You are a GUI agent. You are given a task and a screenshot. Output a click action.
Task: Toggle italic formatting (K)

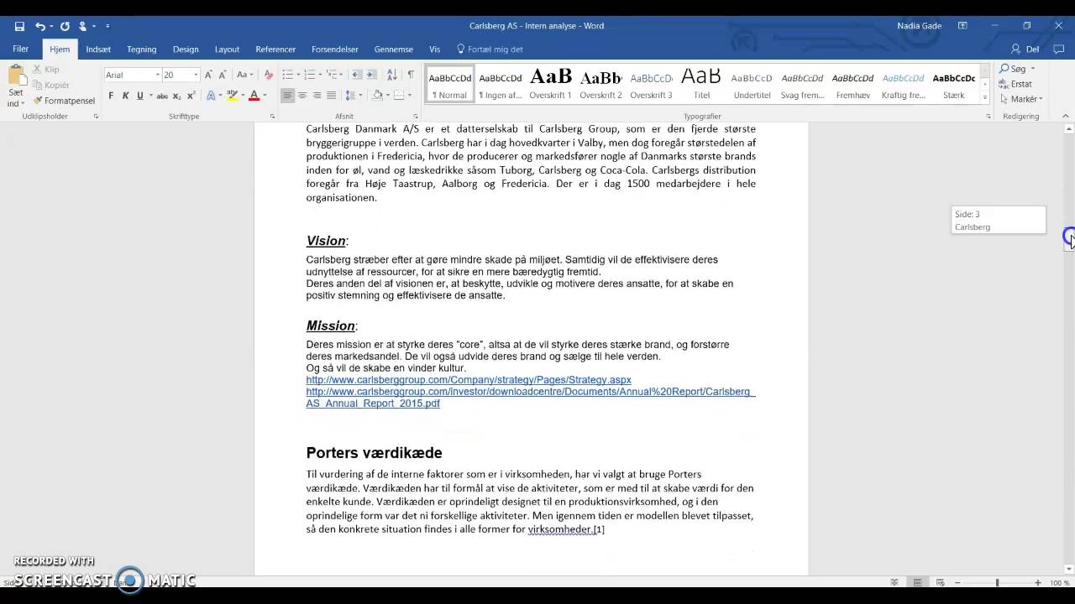click(x=125, y=96)
